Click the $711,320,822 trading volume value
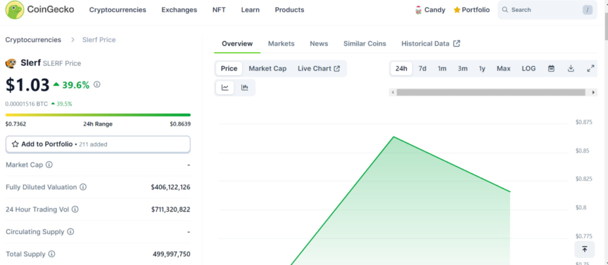The width and height of the screenshot is (608, 265). pyautogui.click(x=170, y=209)
